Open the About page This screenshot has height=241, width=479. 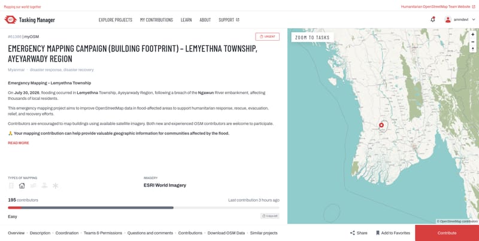click(205, 20)
